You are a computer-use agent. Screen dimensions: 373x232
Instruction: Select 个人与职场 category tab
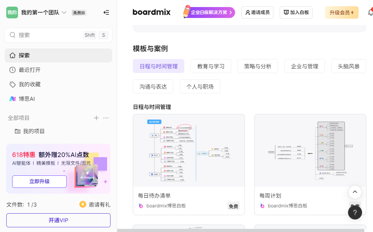click(x=200, y=86)
